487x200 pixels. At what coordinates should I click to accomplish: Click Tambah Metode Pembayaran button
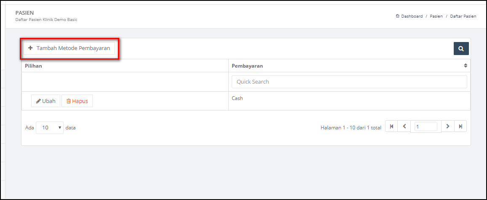69,48
